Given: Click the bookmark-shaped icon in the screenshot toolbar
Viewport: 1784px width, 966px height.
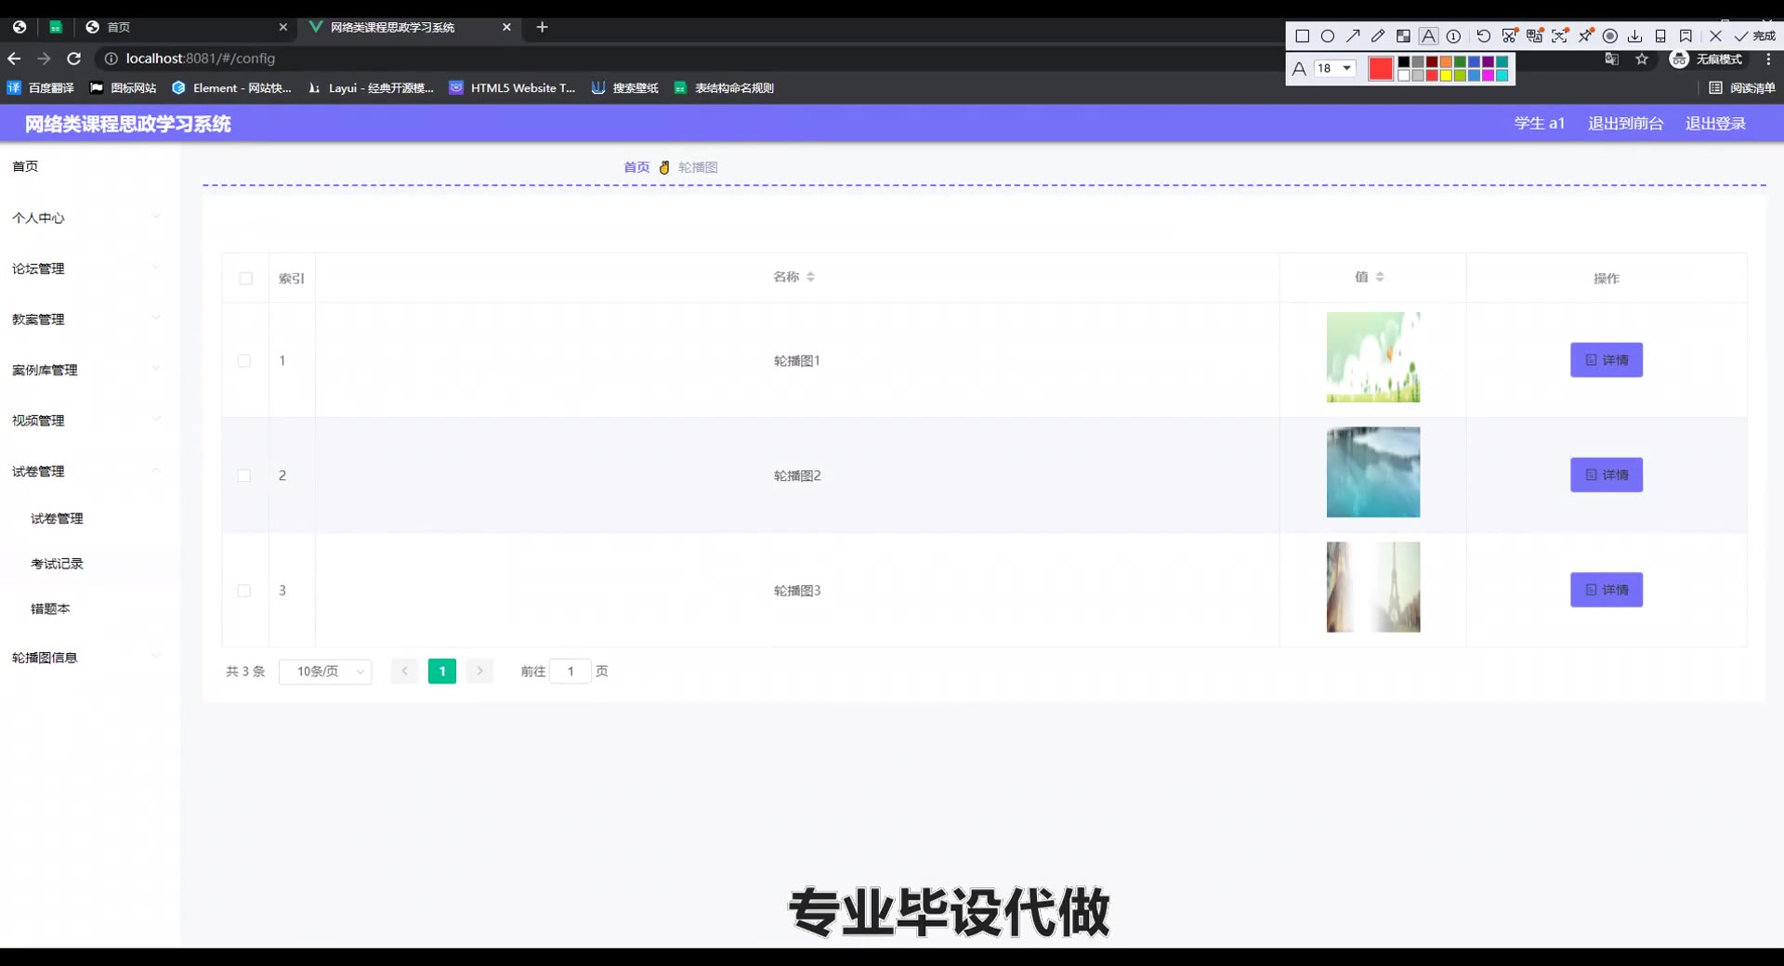Looking at the screenshot, I should pyautogui.click(x=1686, y=36).
